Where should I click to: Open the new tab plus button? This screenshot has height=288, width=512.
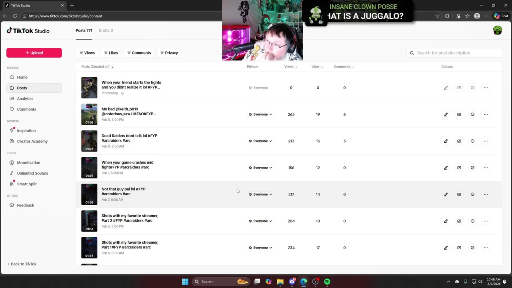72,5
